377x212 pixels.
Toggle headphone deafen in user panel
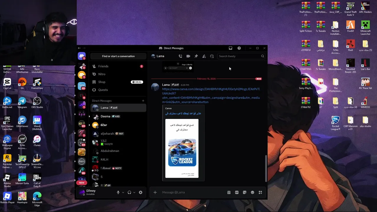[129, 192]
